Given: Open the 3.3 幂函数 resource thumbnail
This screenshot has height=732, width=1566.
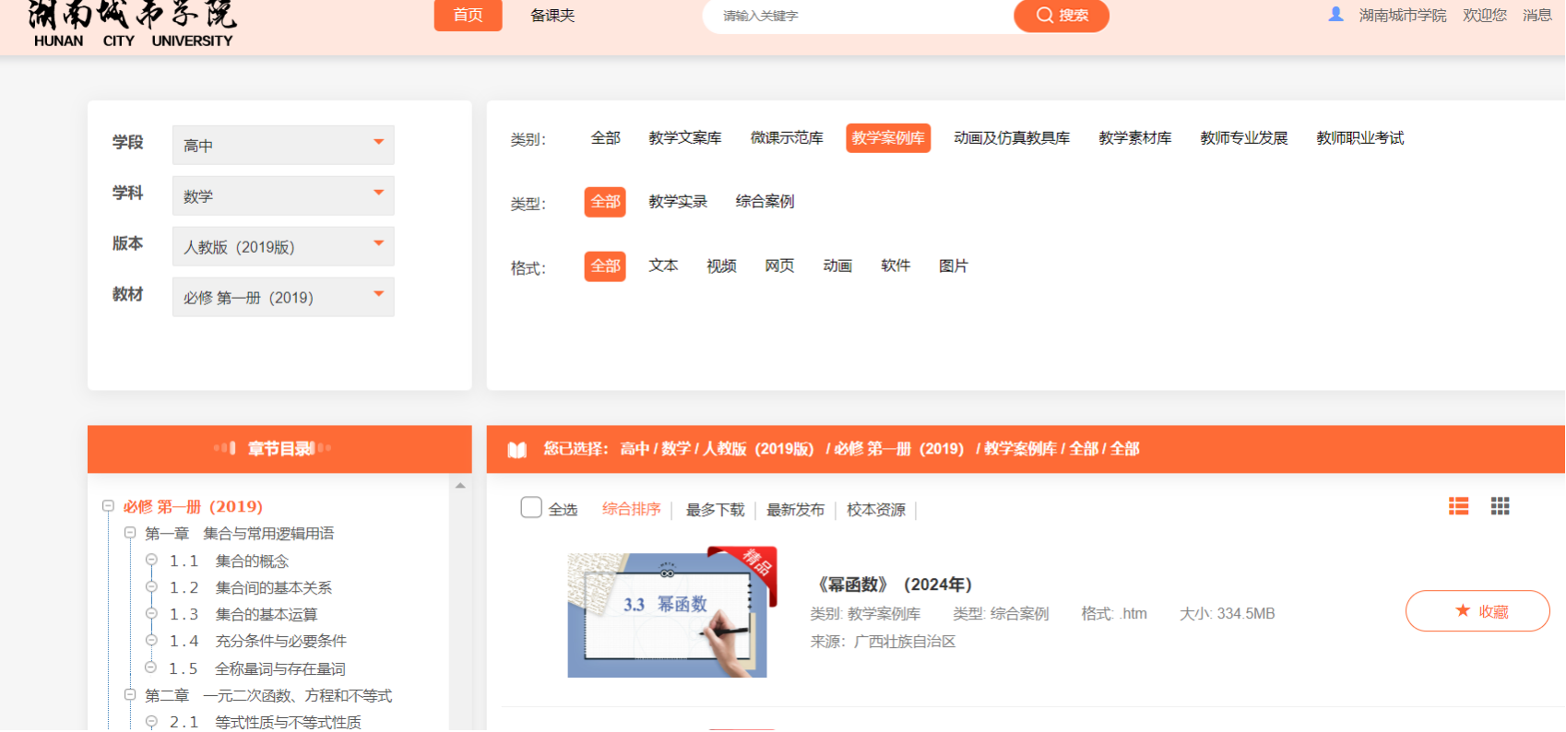Looking at the screenshot, I should pos(668,615).
